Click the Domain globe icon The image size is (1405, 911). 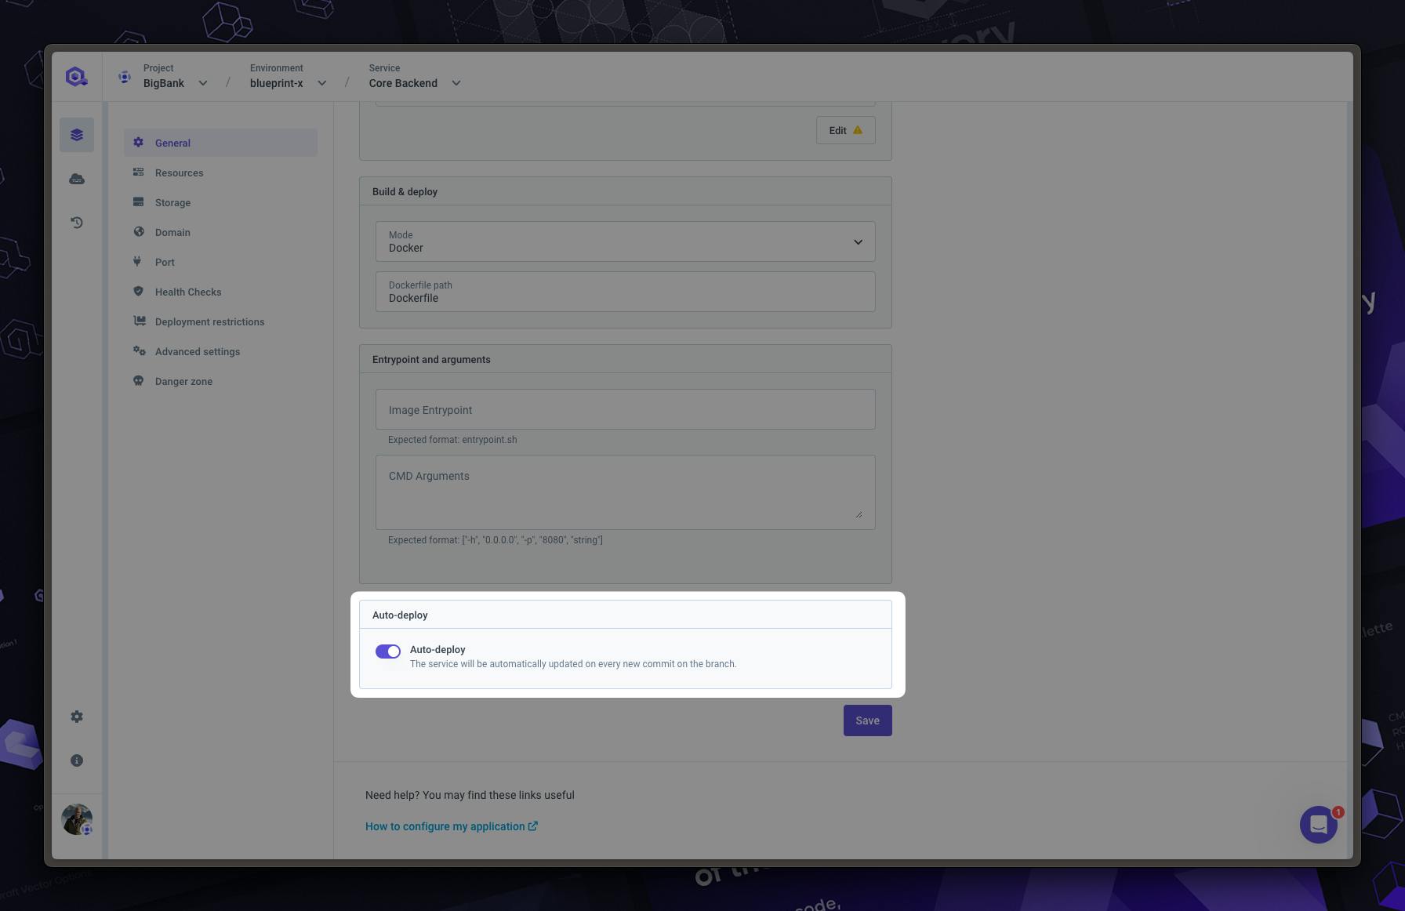139,231
